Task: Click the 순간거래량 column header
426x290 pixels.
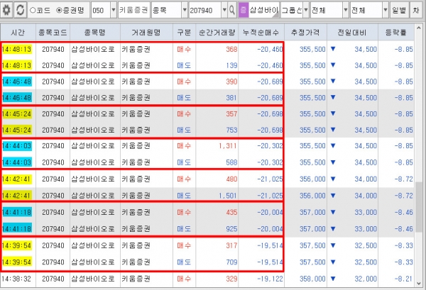Action: (217, 33)
